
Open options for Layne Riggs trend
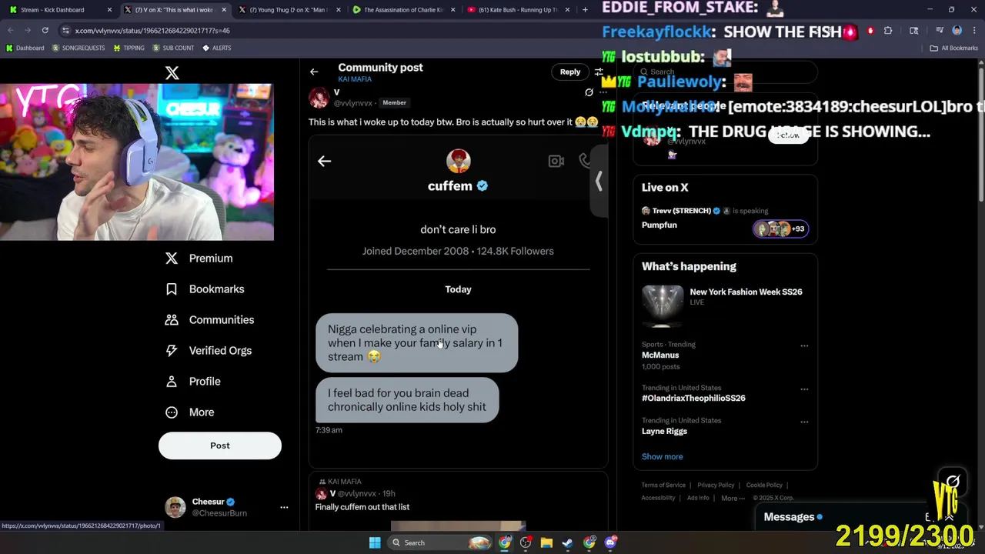[804, 422]
